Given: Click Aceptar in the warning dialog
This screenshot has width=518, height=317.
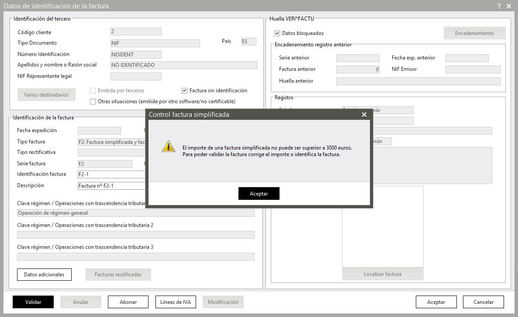Looking at the screenshot, I should coord(259,194).
